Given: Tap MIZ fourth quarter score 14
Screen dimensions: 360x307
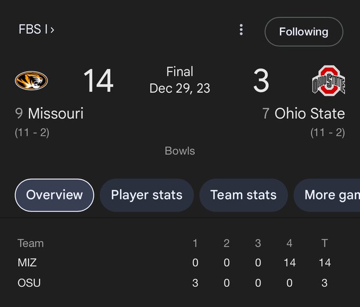Looking at the screenshot, I should pos(290,262).
